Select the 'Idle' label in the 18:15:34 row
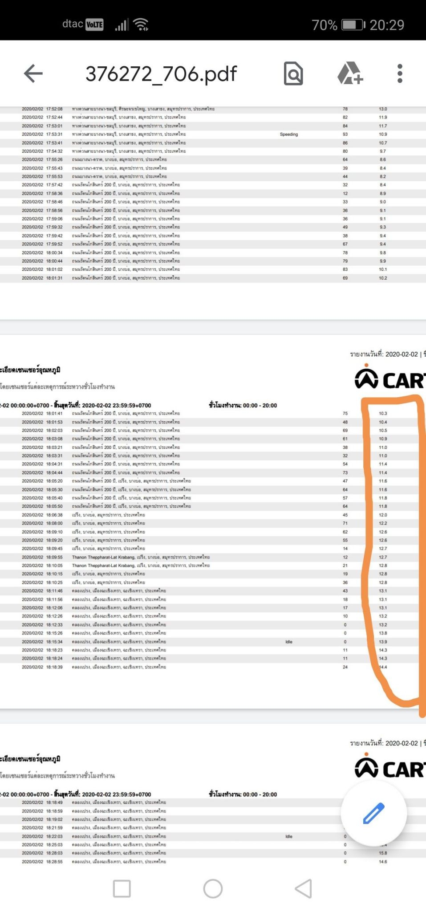The width and height of the screenshot is (426, 912). click(289, 642)
